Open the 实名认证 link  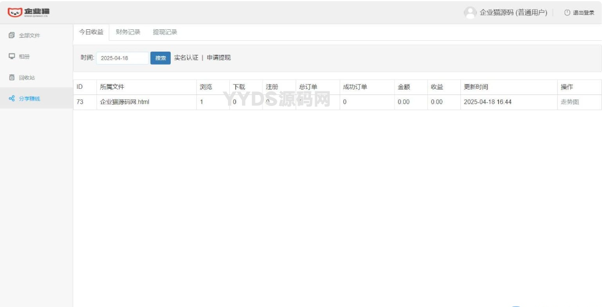pyautogui.click(x=186, y=58)
